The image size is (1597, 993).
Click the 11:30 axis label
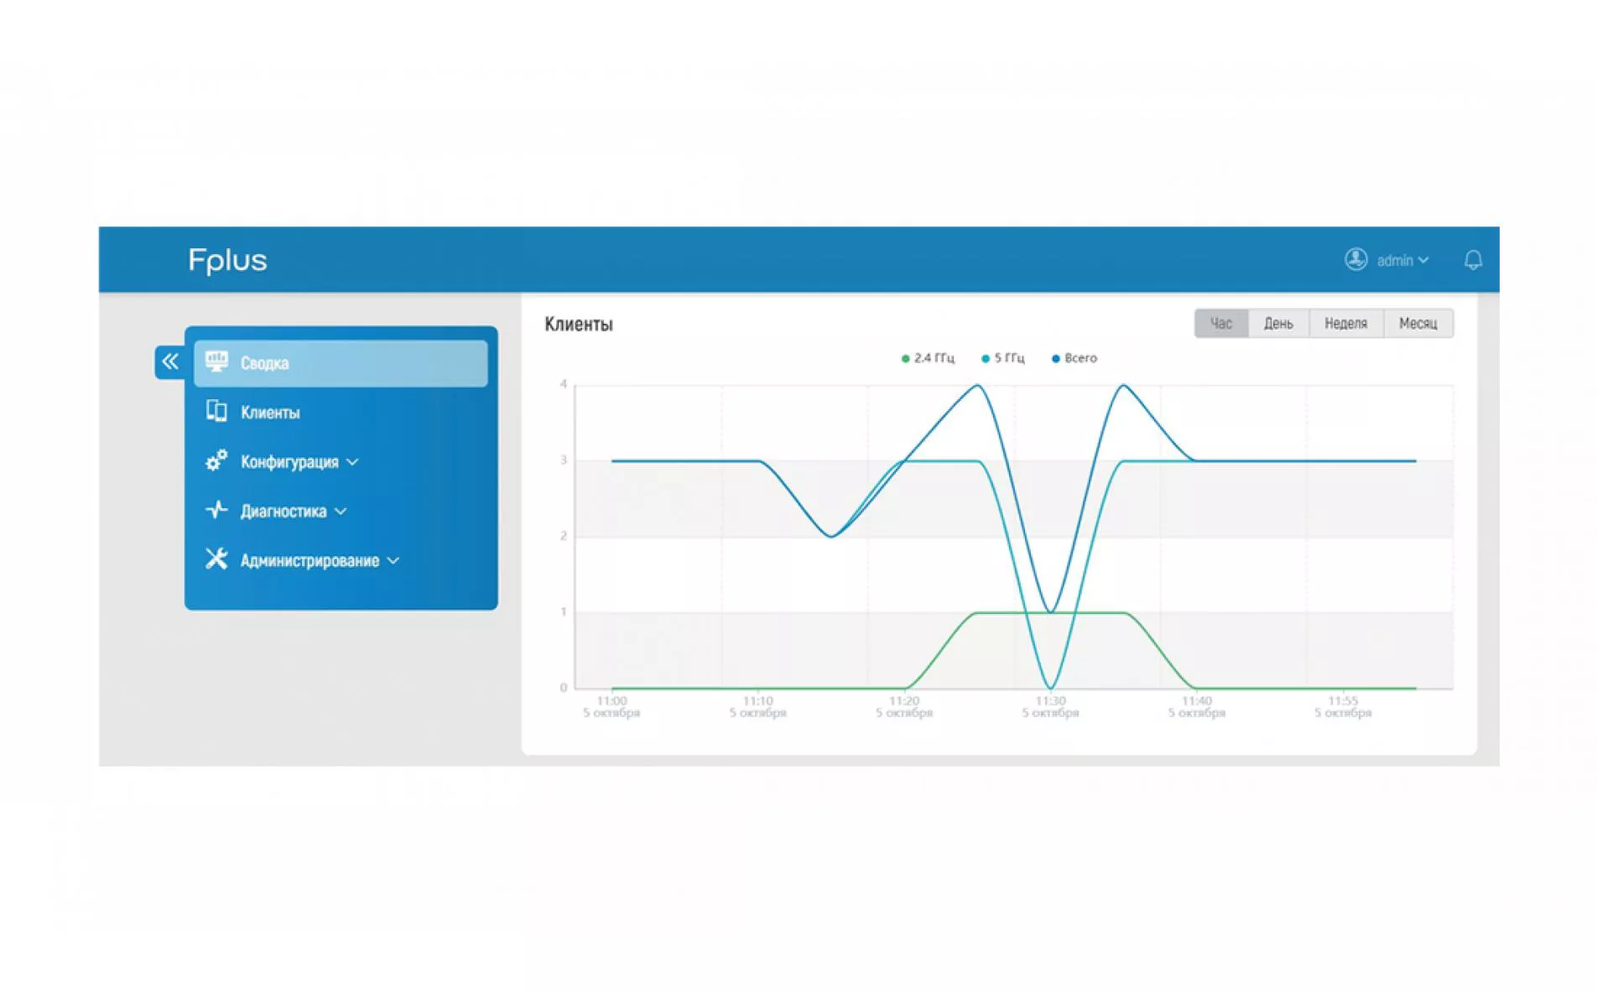pyautogui.click(x=1050, y=706)
